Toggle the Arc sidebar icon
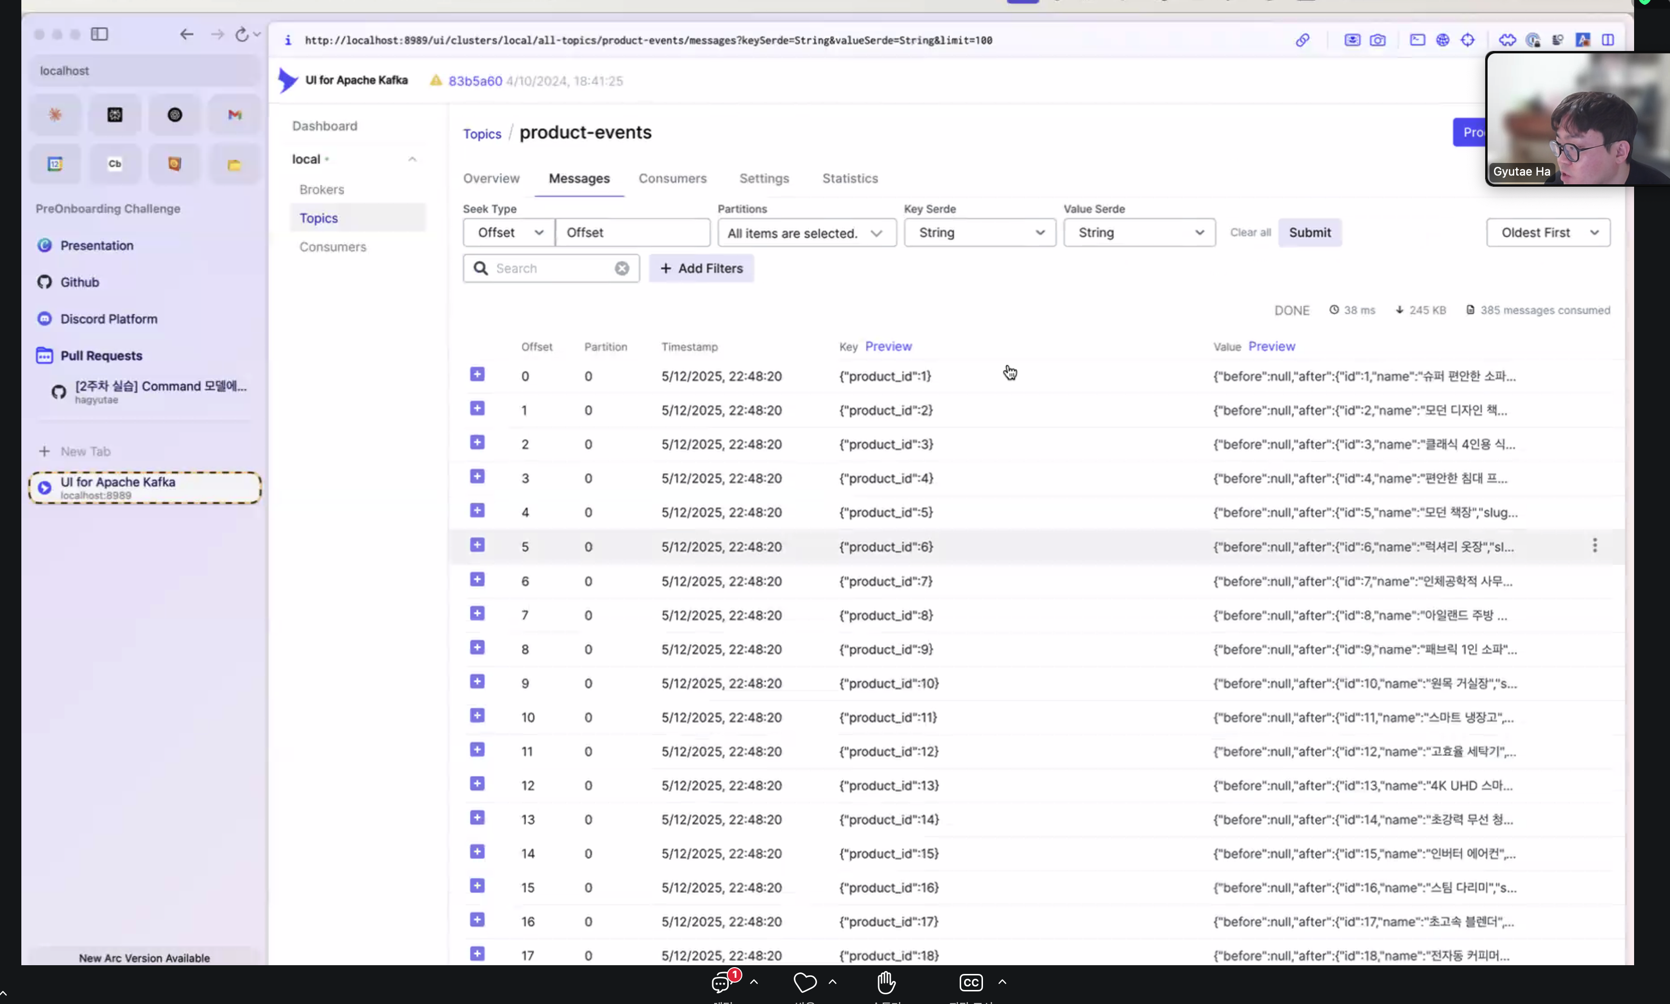1670x1004 pixels. click(99, 34)
